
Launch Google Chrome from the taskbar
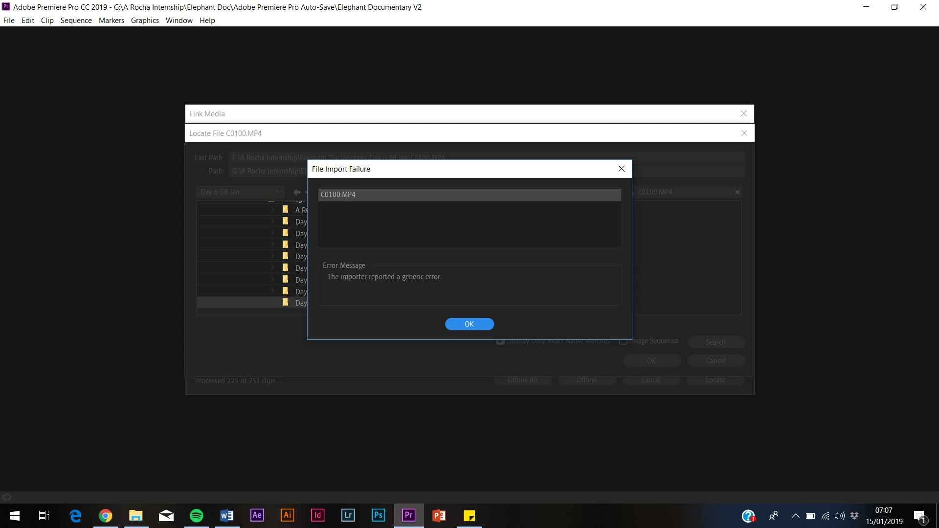click(106, 515)
